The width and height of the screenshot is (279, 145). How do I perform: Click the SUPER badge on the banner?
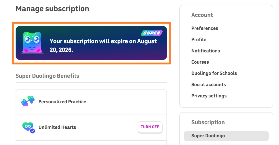click(152, 33)
